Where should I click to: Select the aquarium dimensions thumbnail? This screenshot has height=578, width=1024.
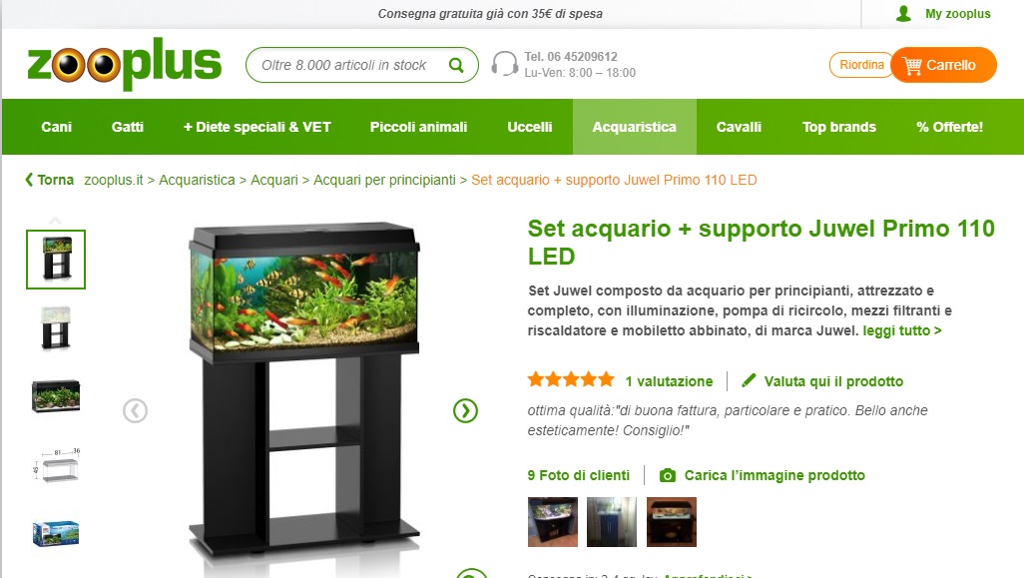[x=56, y=464]
